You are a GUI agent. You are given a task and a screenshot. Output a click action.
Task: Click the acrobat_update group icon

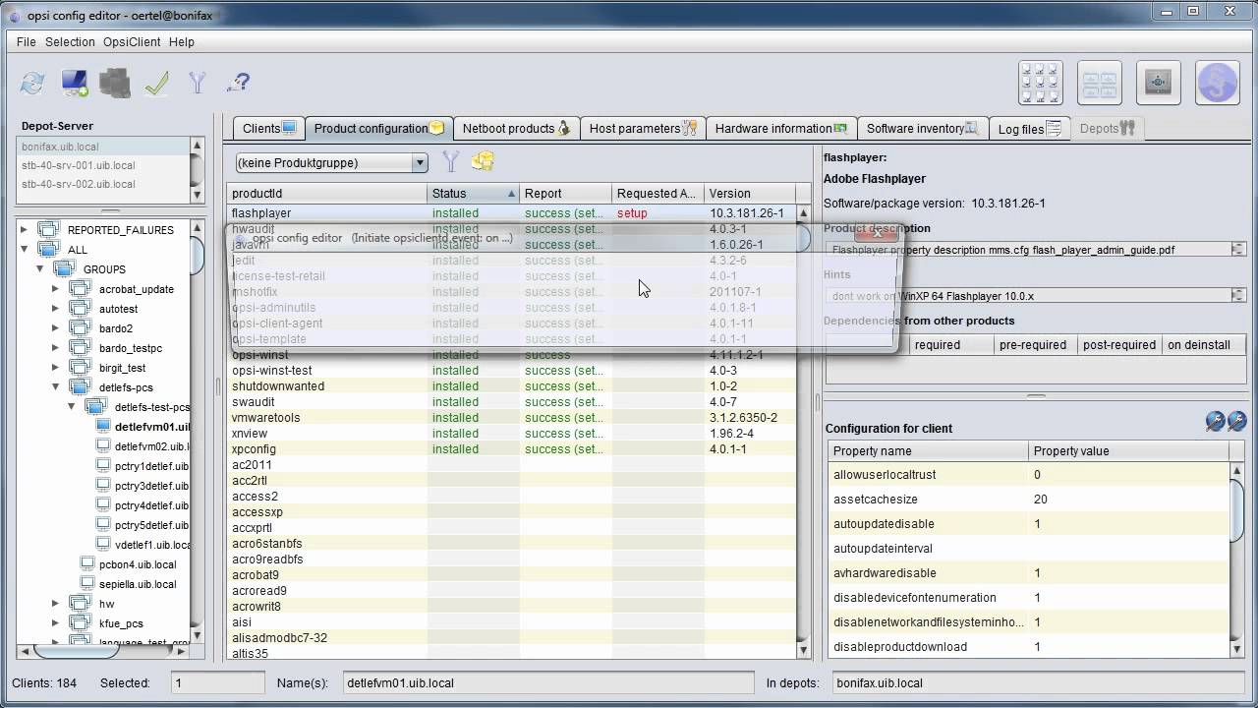coord(81,289)
